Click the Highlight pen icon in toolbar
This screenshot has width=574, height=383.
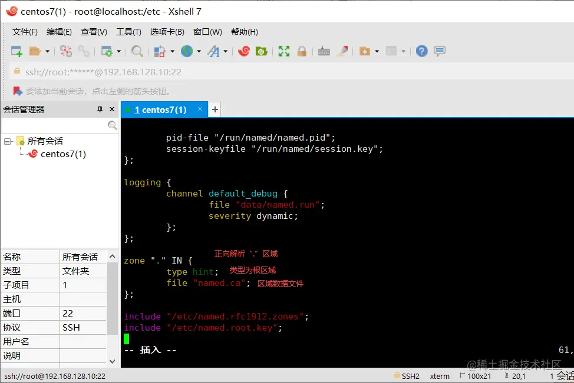(x=342, y=51)
